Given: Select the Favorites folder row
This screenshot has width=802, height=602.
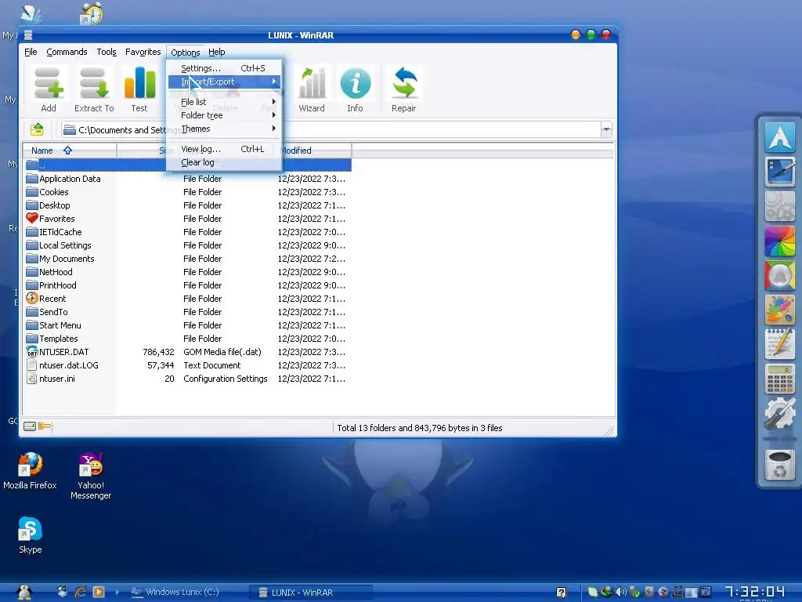Looking at the screenshot, I should coord(187,219).
